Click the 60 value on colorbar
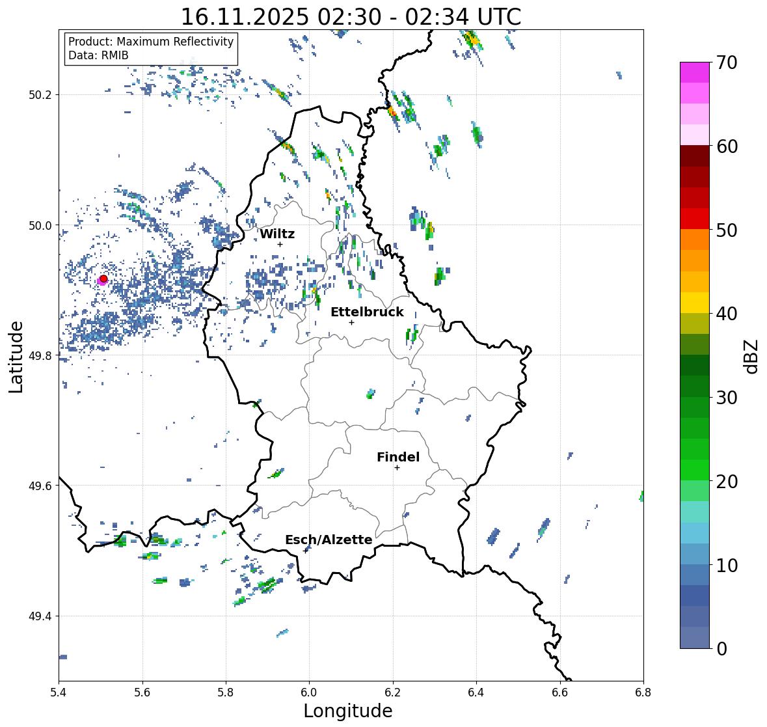767x727 pixels. [727, 146]
